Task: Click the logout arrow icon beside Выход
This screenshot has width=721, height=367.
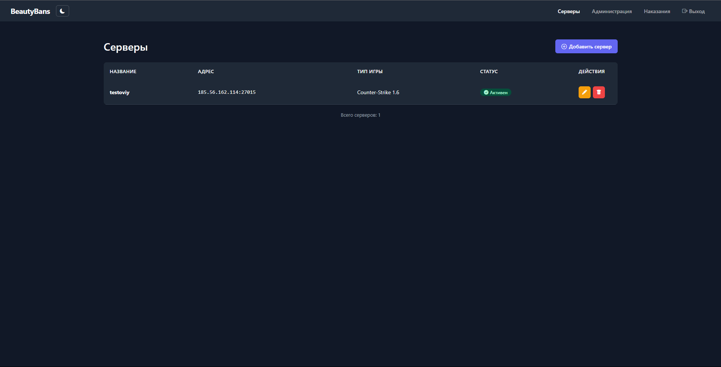Action: [685, 11]
